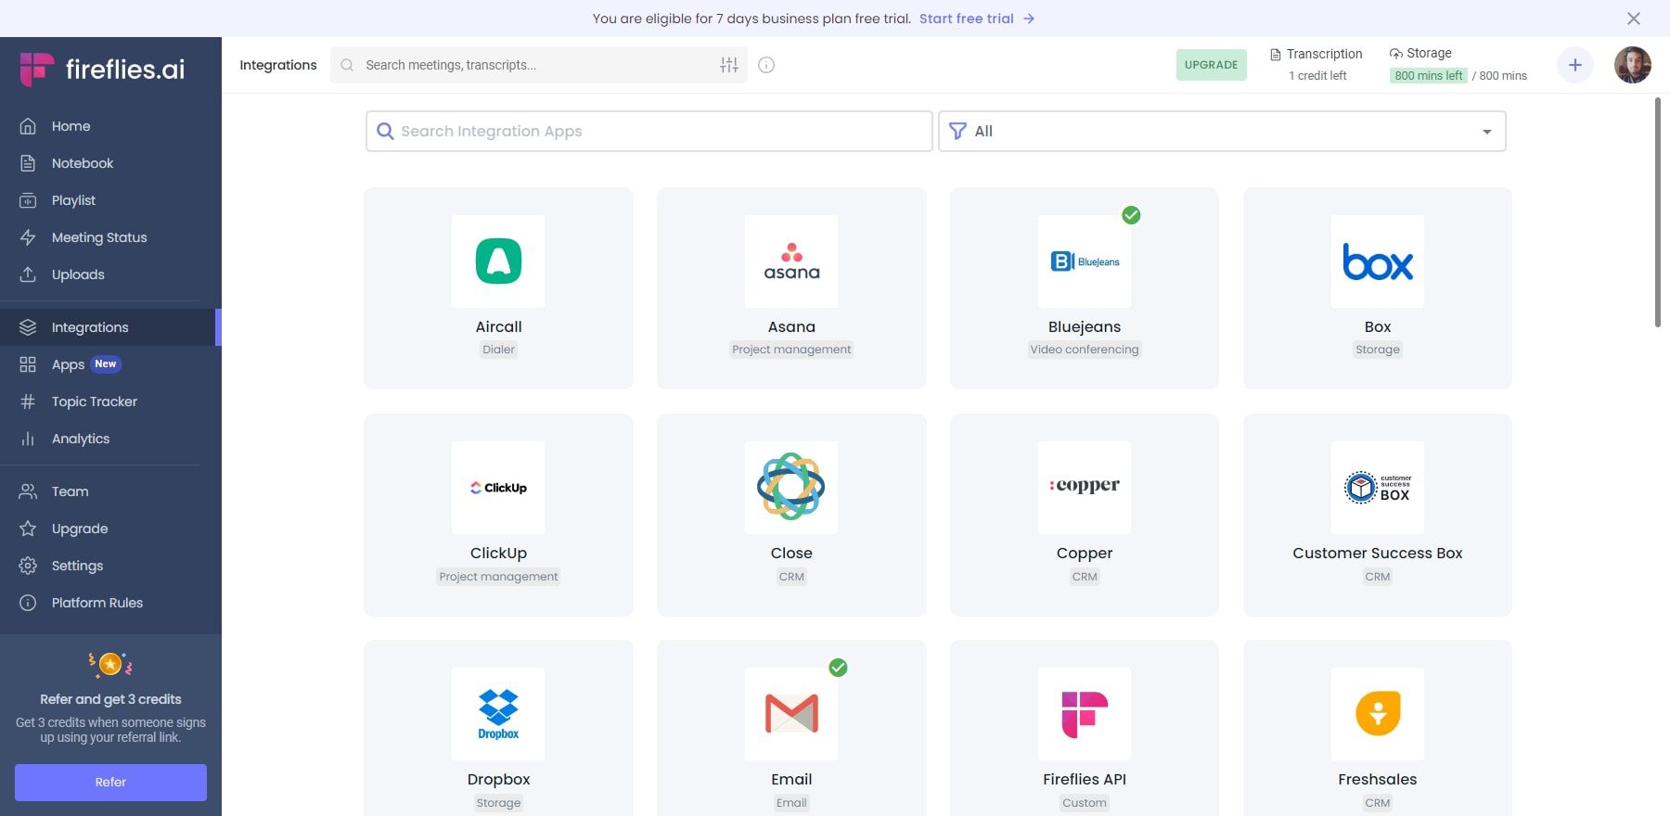Click the search filter sliders icon
Screen dimensions: 1670x816
click(729, 65)
